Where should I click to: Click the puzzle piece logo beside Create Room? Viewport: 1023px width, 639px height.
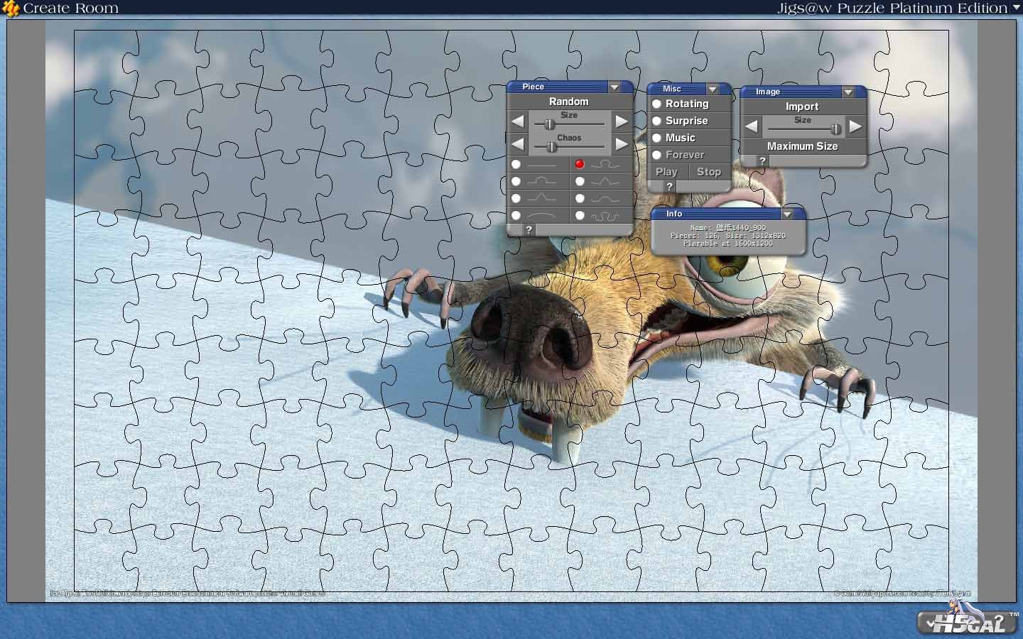click(11, 9)
